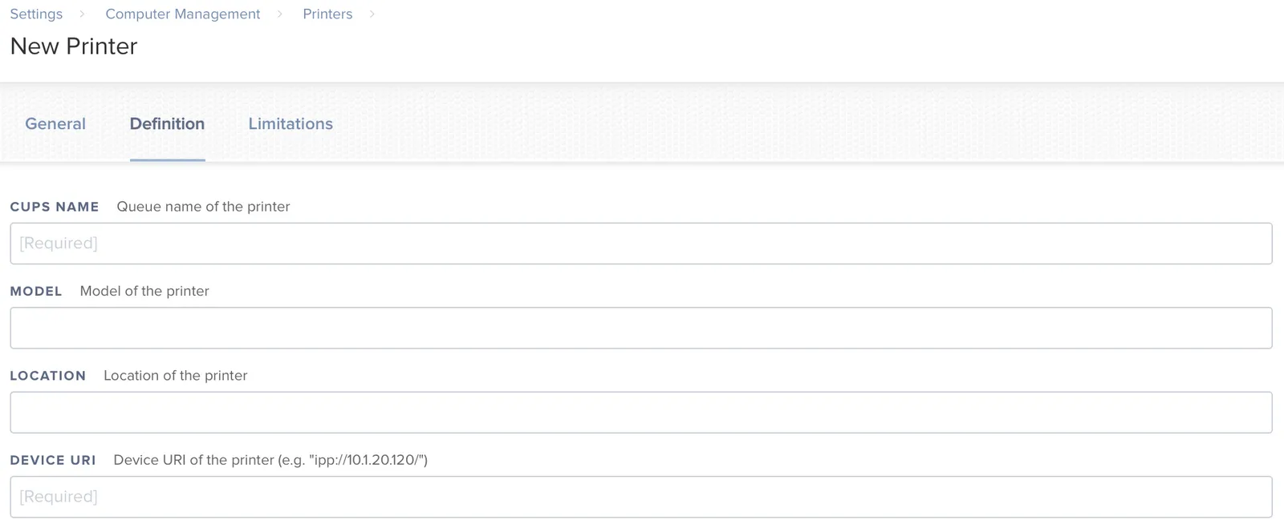Open the Limitations tab
This screenshot has width=1284, height=528.
290,123
